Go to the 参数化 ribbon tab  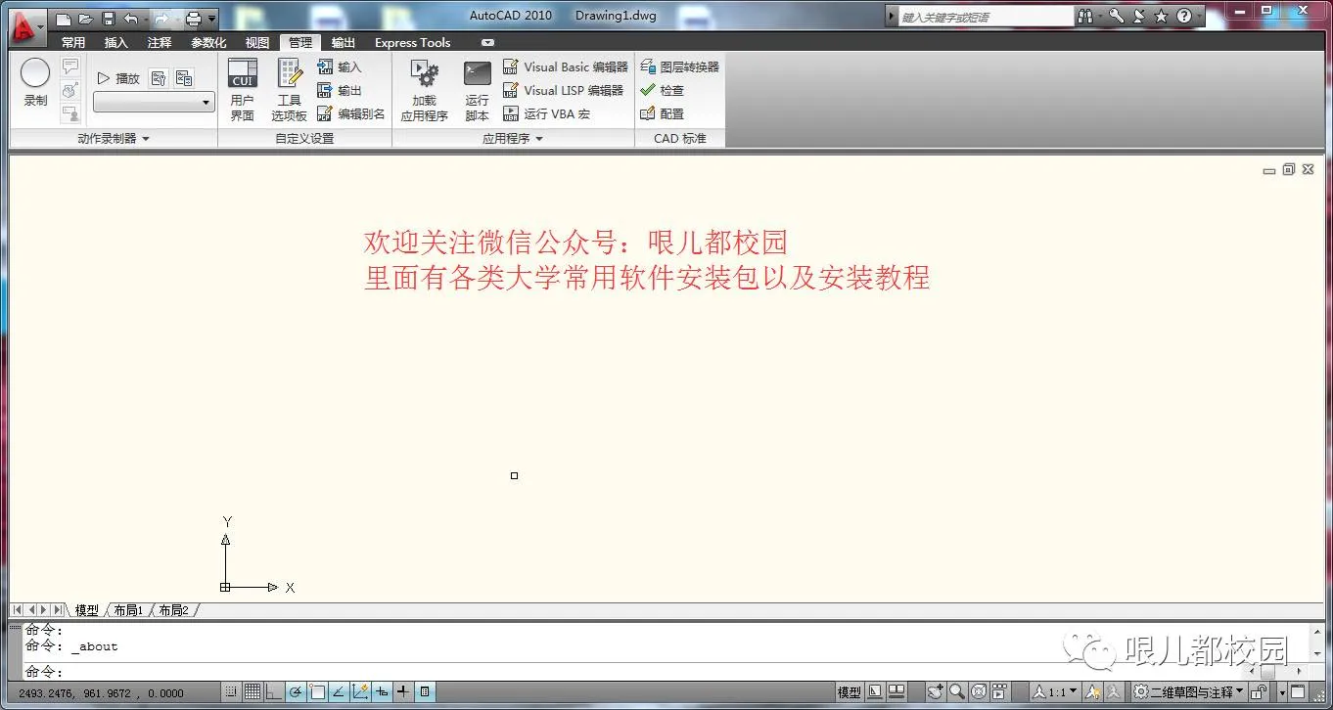pyautogui.click(x=208, y=43)
